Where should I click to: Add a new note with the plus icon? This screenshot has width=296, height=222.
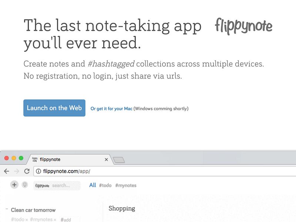(x=14, y=185)
